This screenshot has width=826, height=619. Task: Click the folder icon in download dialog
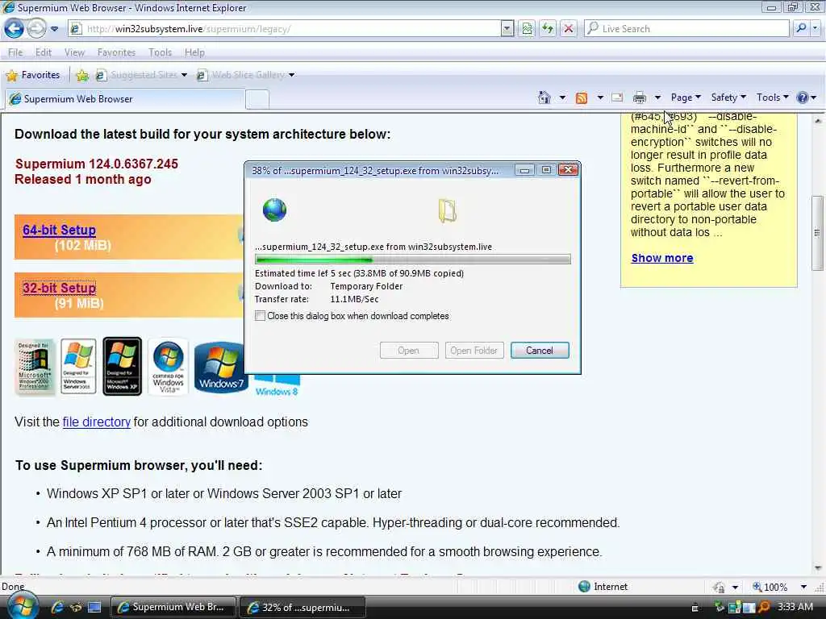click(447, 210)
